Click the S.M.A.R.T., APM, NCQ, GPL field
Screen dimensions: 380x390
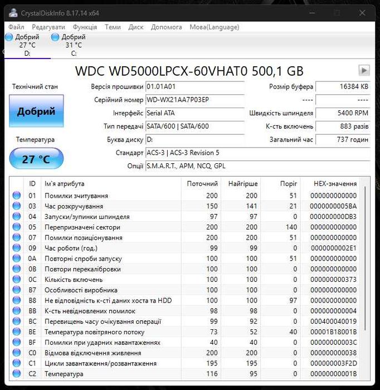(257, 165)
